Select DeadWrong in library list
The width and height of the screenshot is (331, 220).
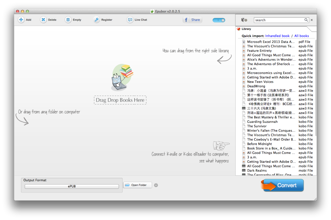(277, 86)
